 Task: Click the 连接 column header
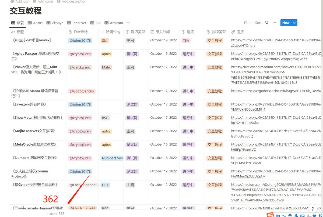pyautogui.click(x=276, y=32)
